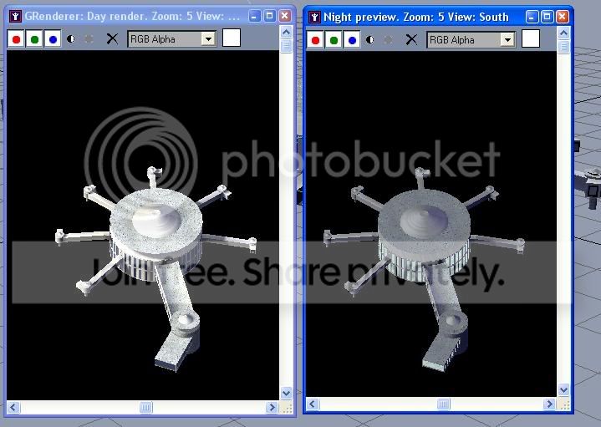The height and width of the screenshot is (427, 601).
Task: Minimize the Night preview window
Action: [532, 17]
